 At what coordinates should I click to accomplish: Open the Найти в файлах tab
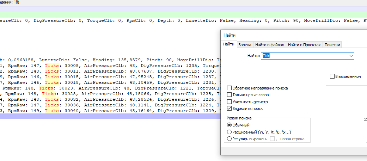(x=269, y=45)
